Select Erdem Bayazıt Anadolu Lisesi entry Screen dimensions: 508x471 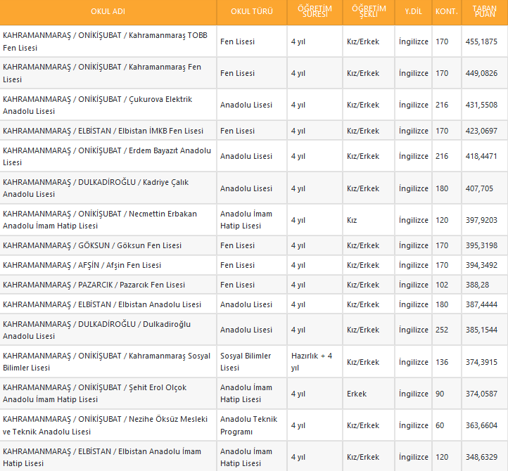click(x=107, y=156)
